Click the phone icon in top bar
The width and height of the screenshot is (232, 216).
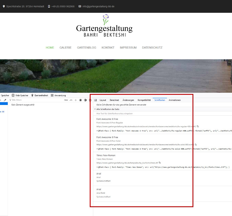[49, 6]
